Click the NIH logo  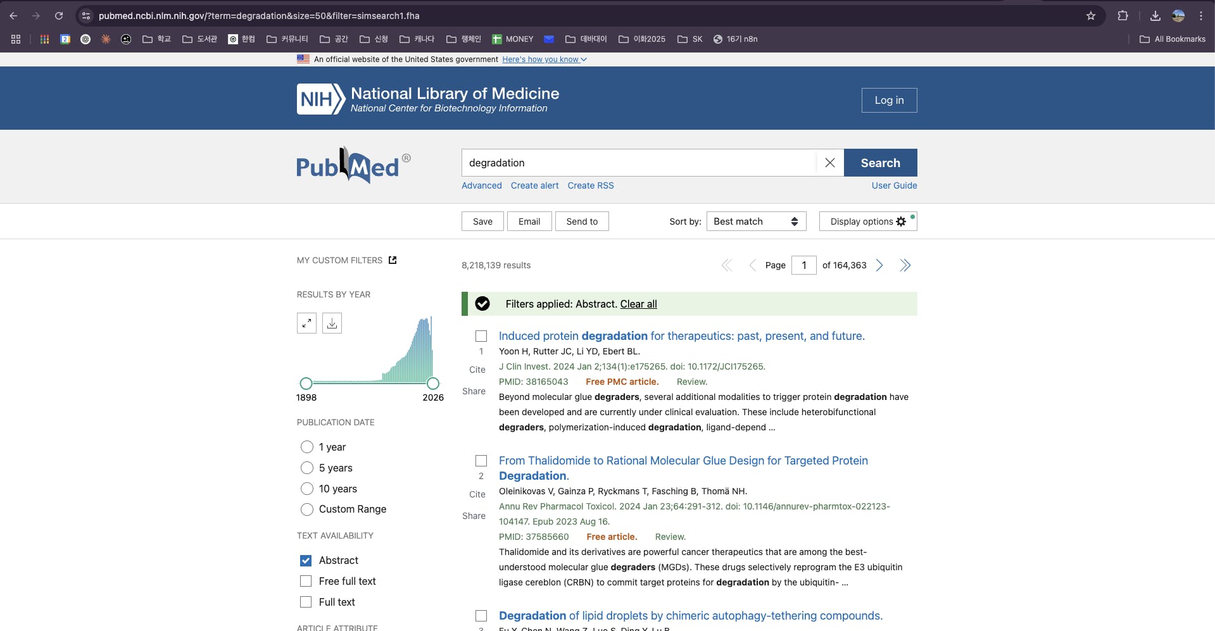coord(321,99)
